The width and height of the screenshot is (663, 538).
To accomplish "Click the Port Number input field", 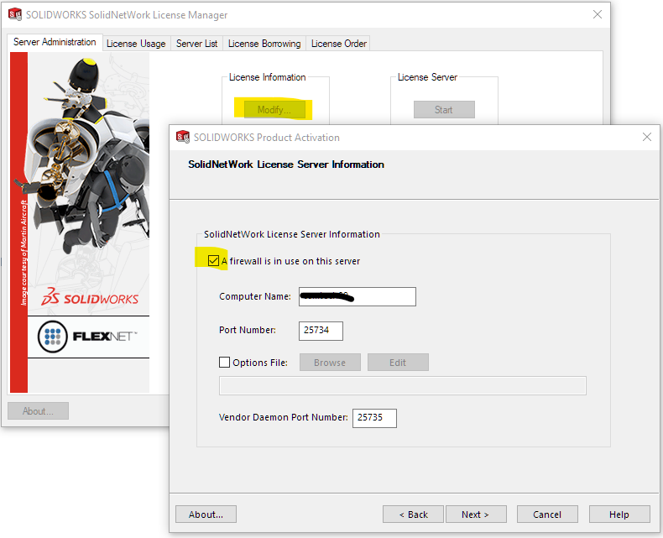I will point(321,331).
